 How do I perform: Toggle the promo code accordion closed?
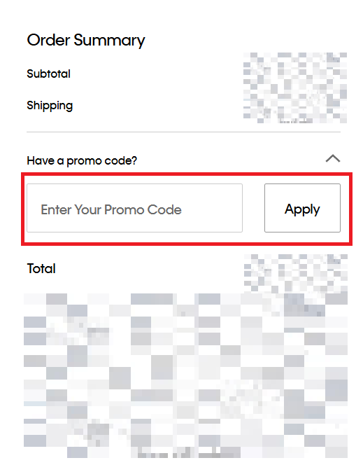coord(333,158)
